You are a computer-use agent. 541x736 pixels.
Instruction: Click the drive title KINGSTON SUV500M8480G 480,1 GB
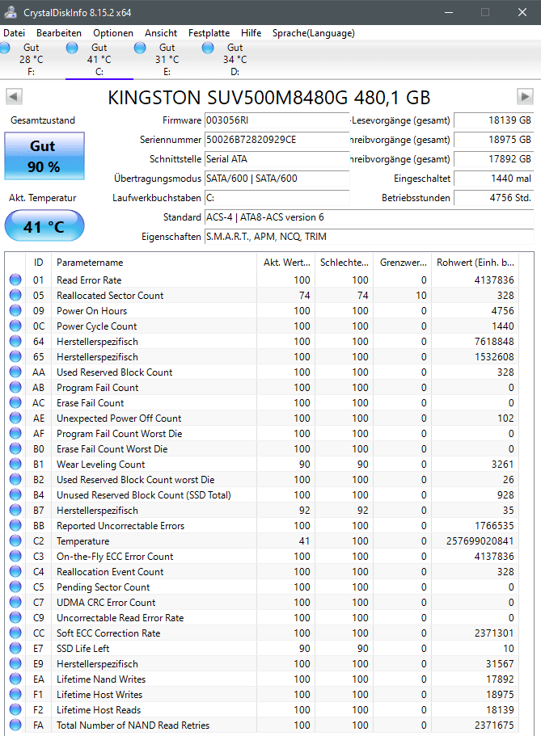268,98
